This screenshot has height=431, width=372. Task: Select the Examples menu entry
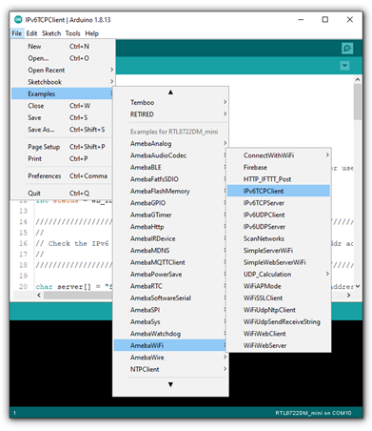tap(62, 93)
